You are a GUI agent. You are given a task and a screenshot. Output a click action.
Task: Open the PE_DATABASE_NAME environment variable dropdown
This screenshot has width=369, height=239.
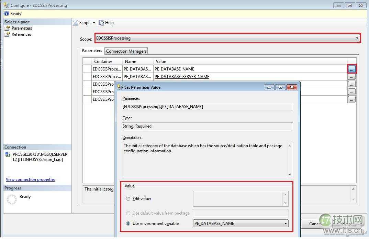click(285, 224)
